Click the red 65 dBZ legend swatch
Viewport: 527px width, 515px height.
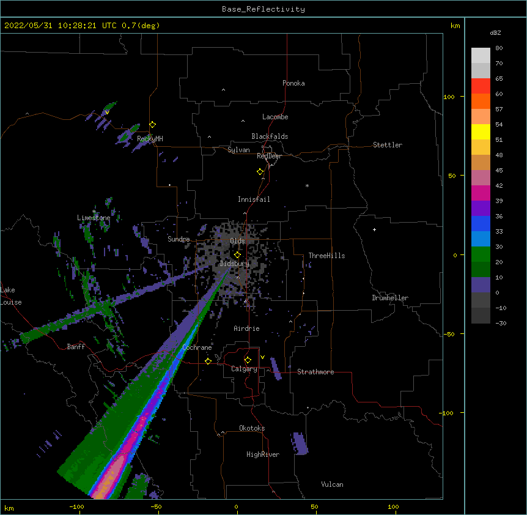tap(481, 86)
